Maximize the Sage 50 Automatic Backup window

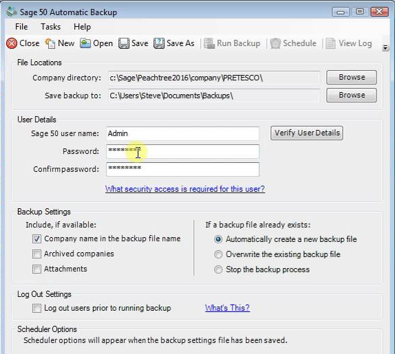360,12
